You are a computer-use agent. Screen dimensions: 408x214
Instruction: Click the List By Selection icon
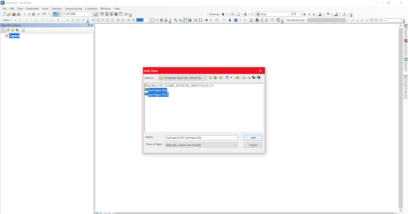tap(17, 30)
